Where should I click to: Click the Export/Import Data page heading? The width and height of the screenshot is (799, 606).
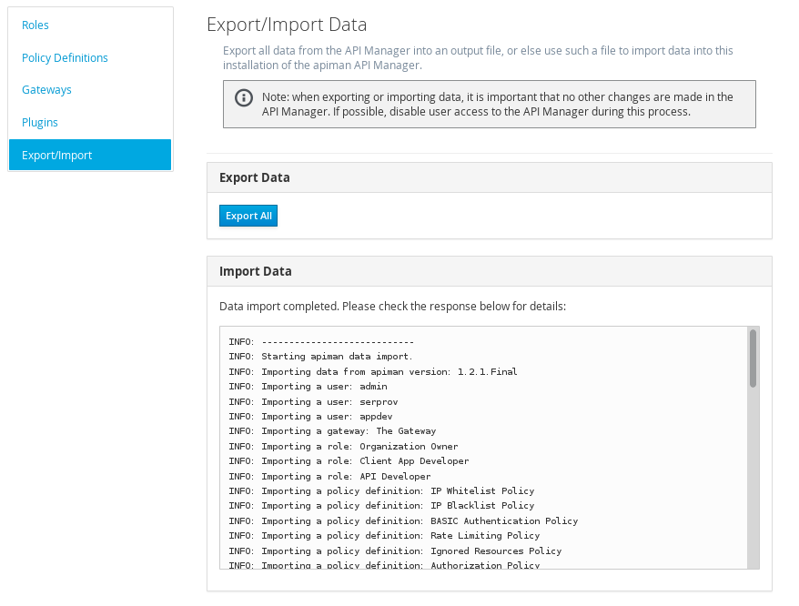pyautogui.click(x=287, y=25)
